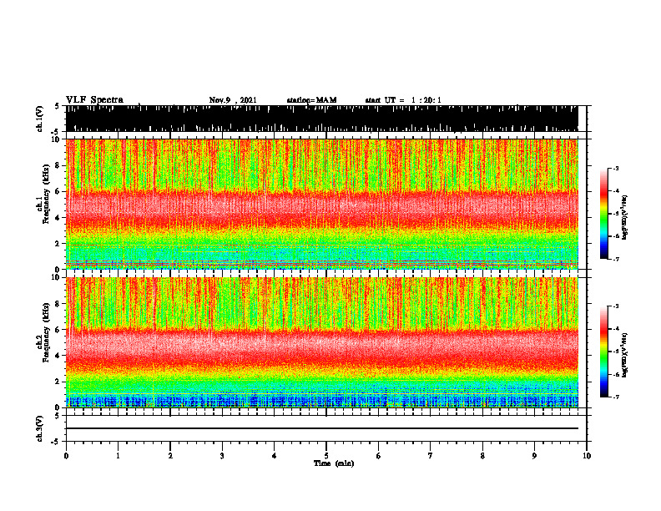The image size is (661, 511).
Task: Click the flat ch.3 voltage trace line
Action: click(x=321, y=428)
